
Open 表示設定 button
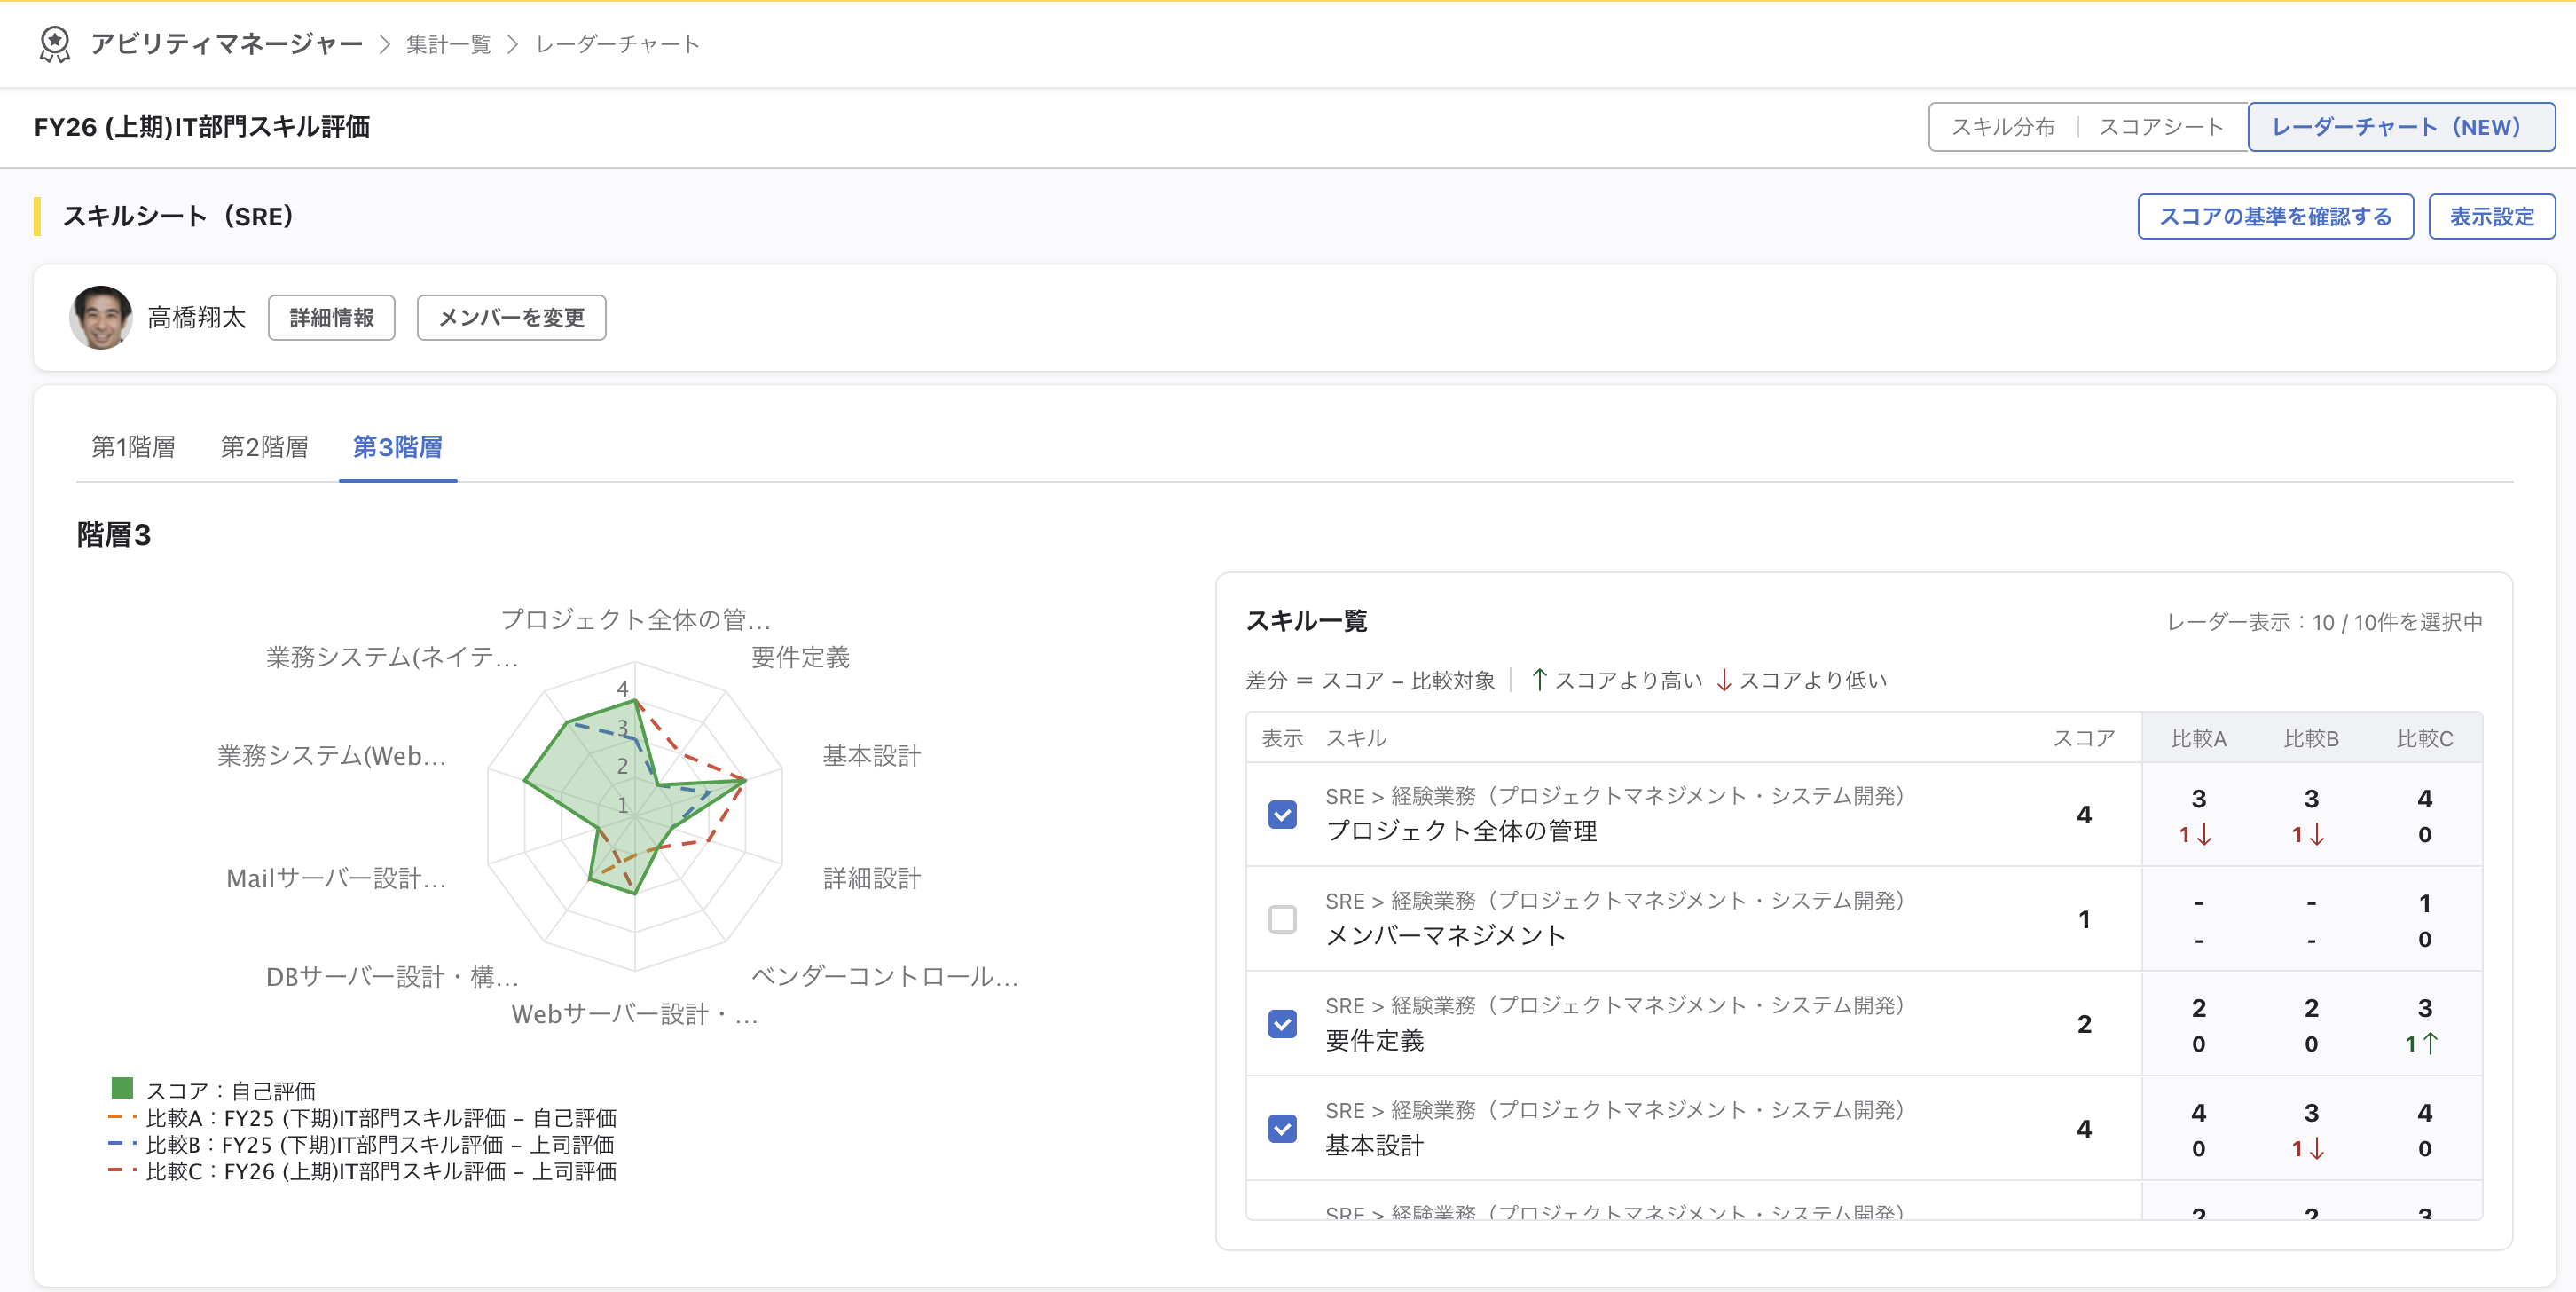pyautogui.click(x=2491, y=217)
